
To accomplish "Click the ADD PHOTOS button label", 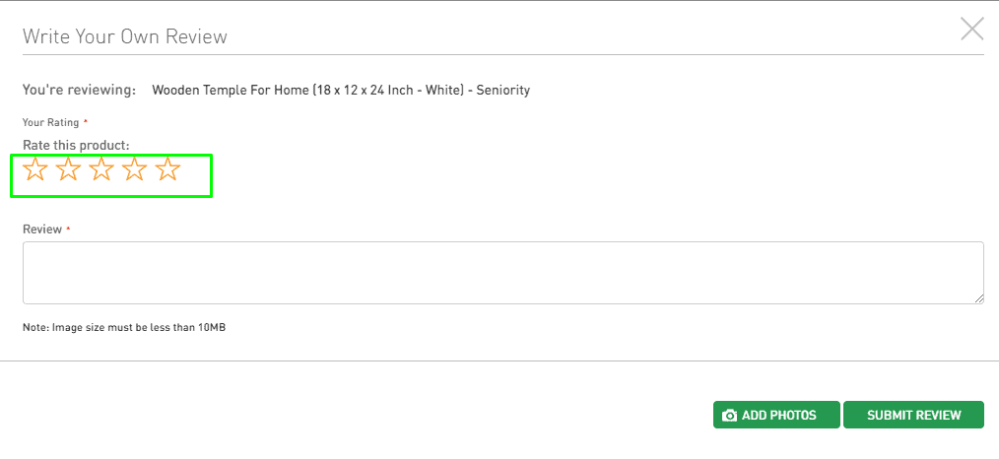I will (x=778, y=416).
